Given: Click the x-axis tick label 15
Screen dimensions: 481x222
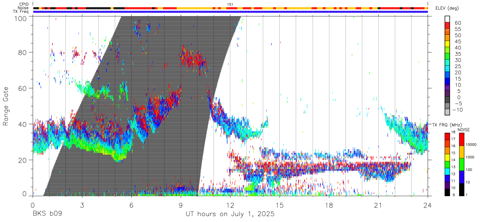Looking at the screenshot, I should (280, 205).
